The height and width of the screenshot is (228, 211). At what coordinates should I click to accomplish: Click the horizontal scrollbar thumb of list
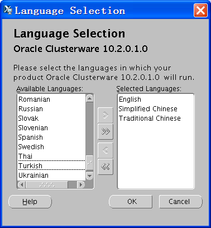tap(47, 185)
